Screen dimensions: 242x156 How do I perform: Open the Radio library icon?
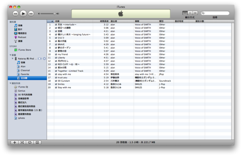tap(16, 41)
